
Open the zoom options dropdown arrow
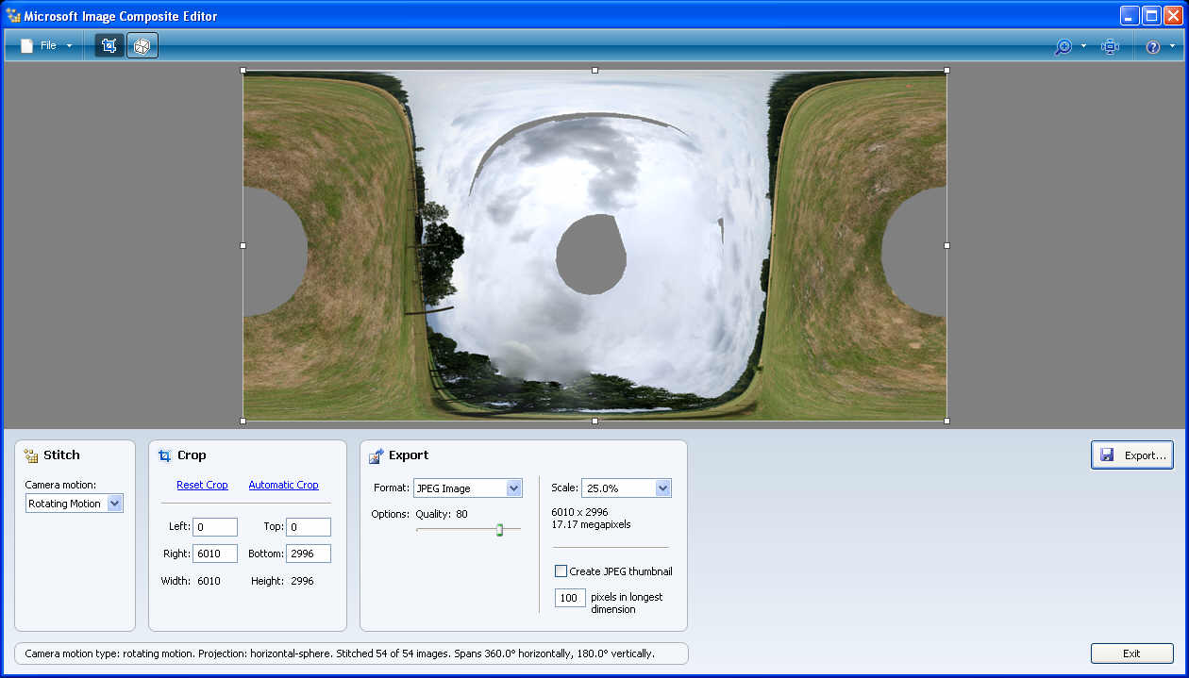pos(1084,46)
